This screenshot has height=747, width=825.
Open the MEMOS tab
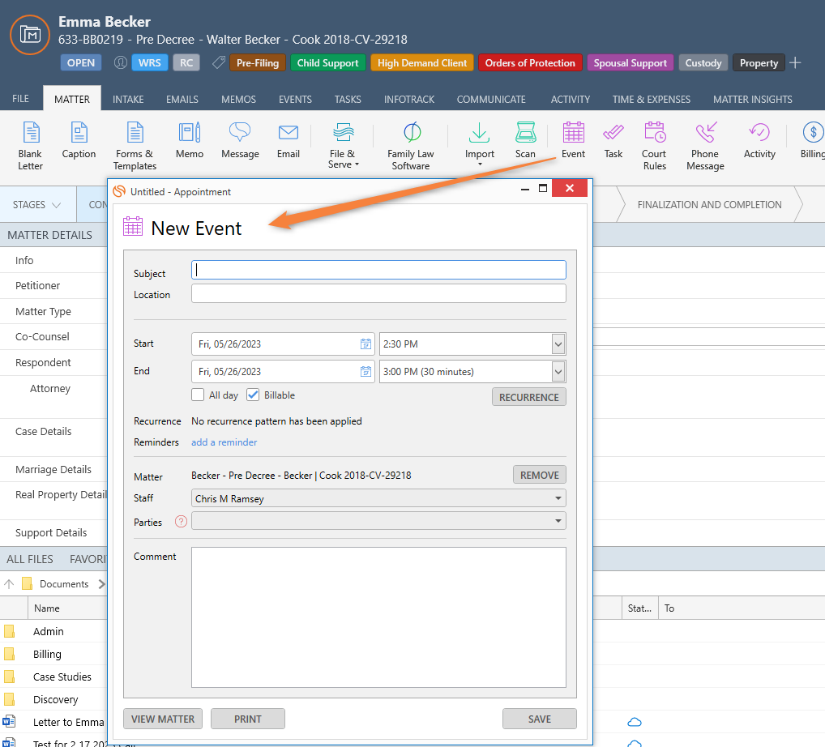238,99
